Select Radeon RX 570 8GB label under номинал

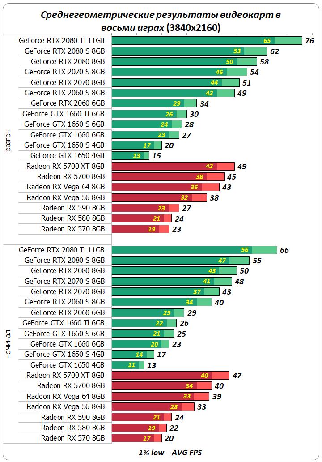pos(73,438)
